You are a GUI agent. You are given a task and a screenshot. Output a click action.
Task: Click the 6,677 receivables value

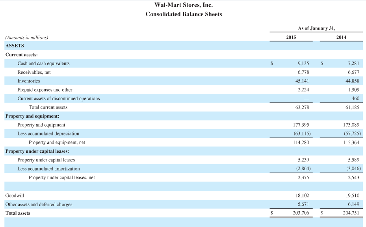tap(353, 72)
